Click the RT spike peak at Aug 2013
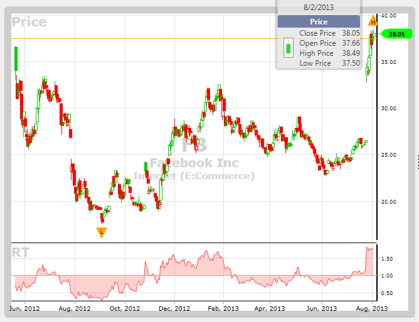The width and height of the screenshot is (419, 322). (x=369, y=249)
